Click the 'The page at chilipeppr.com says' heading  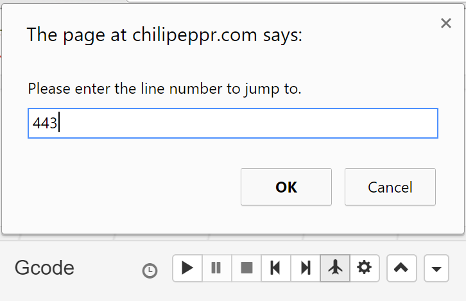pos(164,35)
